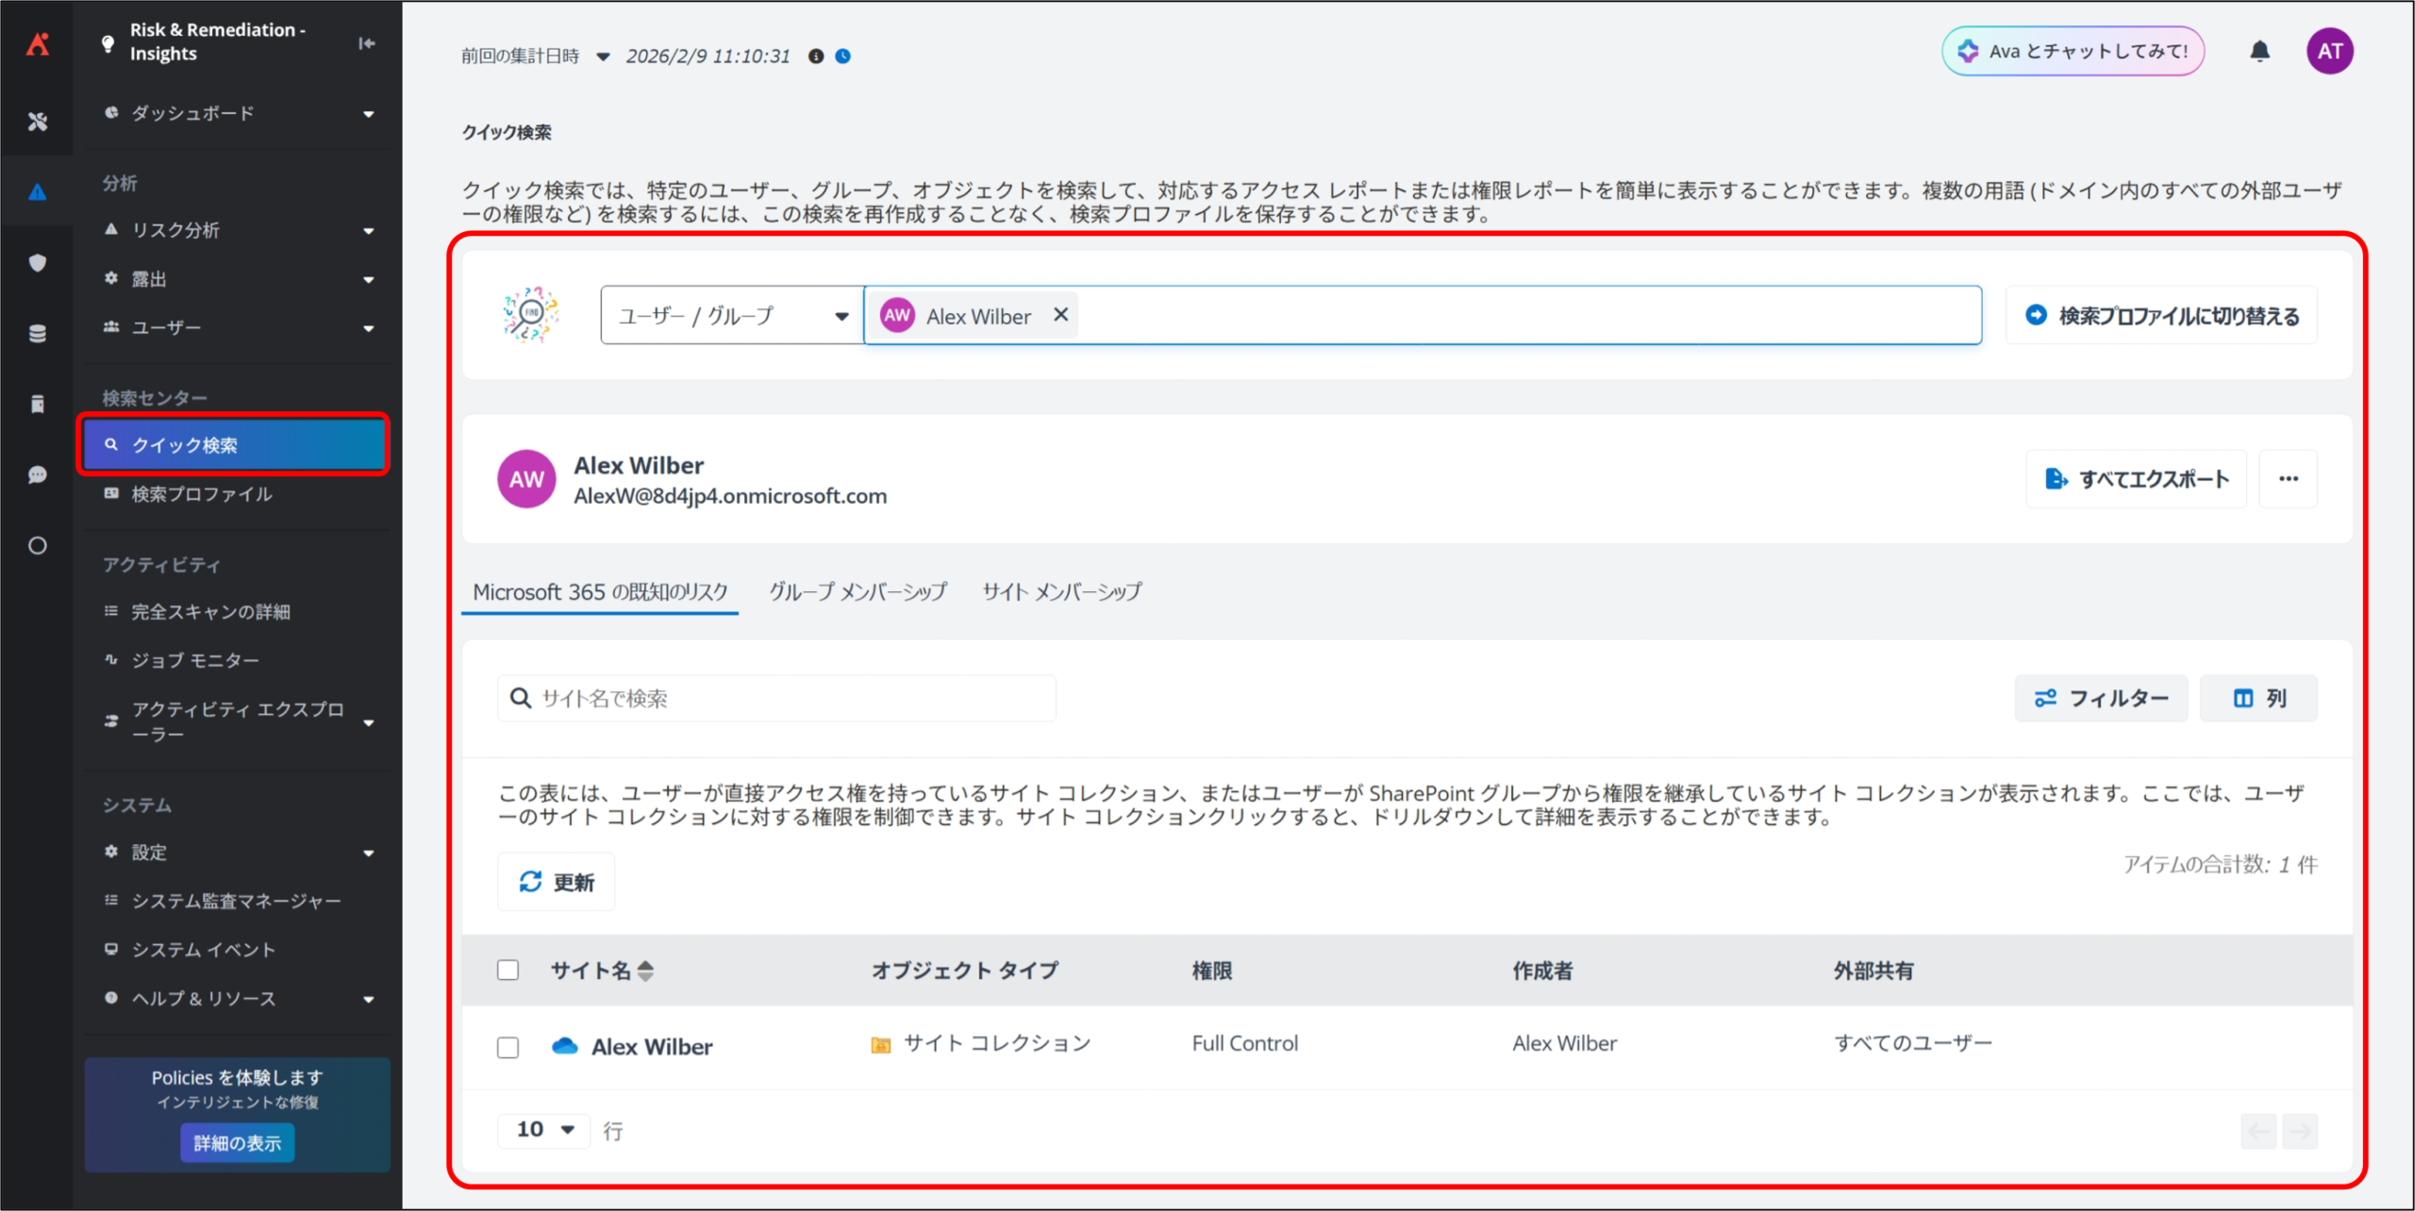Open the three-dot more options menu
This screenshot has width=2415, height=1211.
pyautogui.click(x=2288, y=479)
